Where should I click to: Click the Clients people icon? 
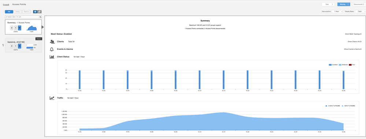(x=52, y=41)
